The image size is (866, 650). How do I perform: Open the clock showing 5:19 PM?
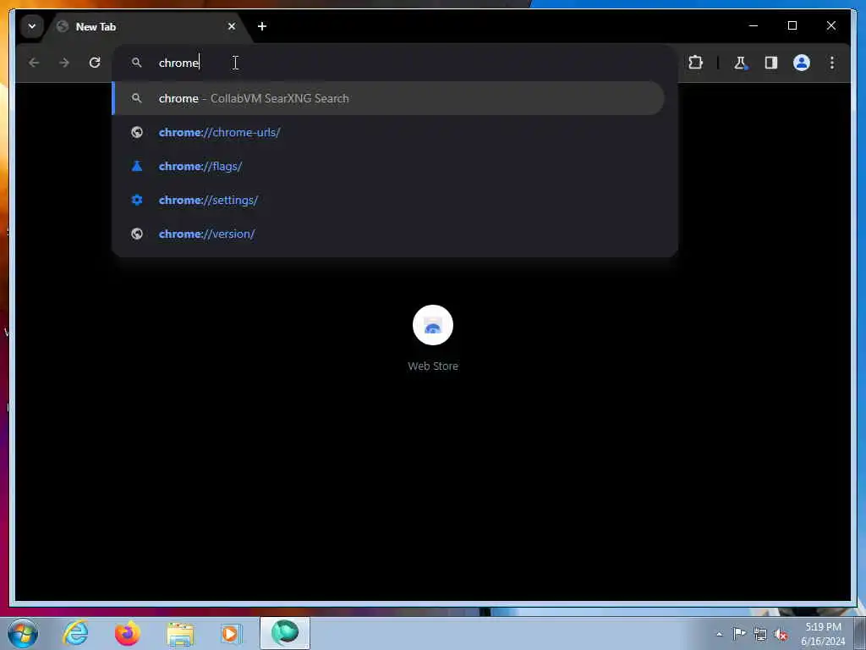(823, 634)
